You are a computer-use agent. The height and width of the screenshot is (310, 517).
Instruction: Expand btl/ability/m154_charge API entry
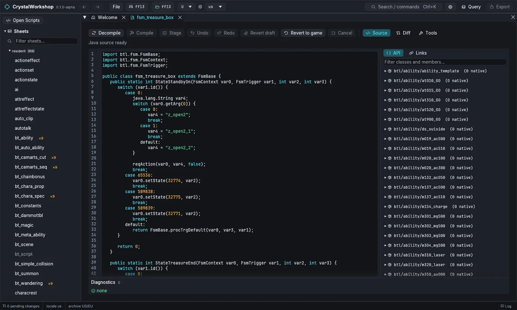(x=385, y=207)
